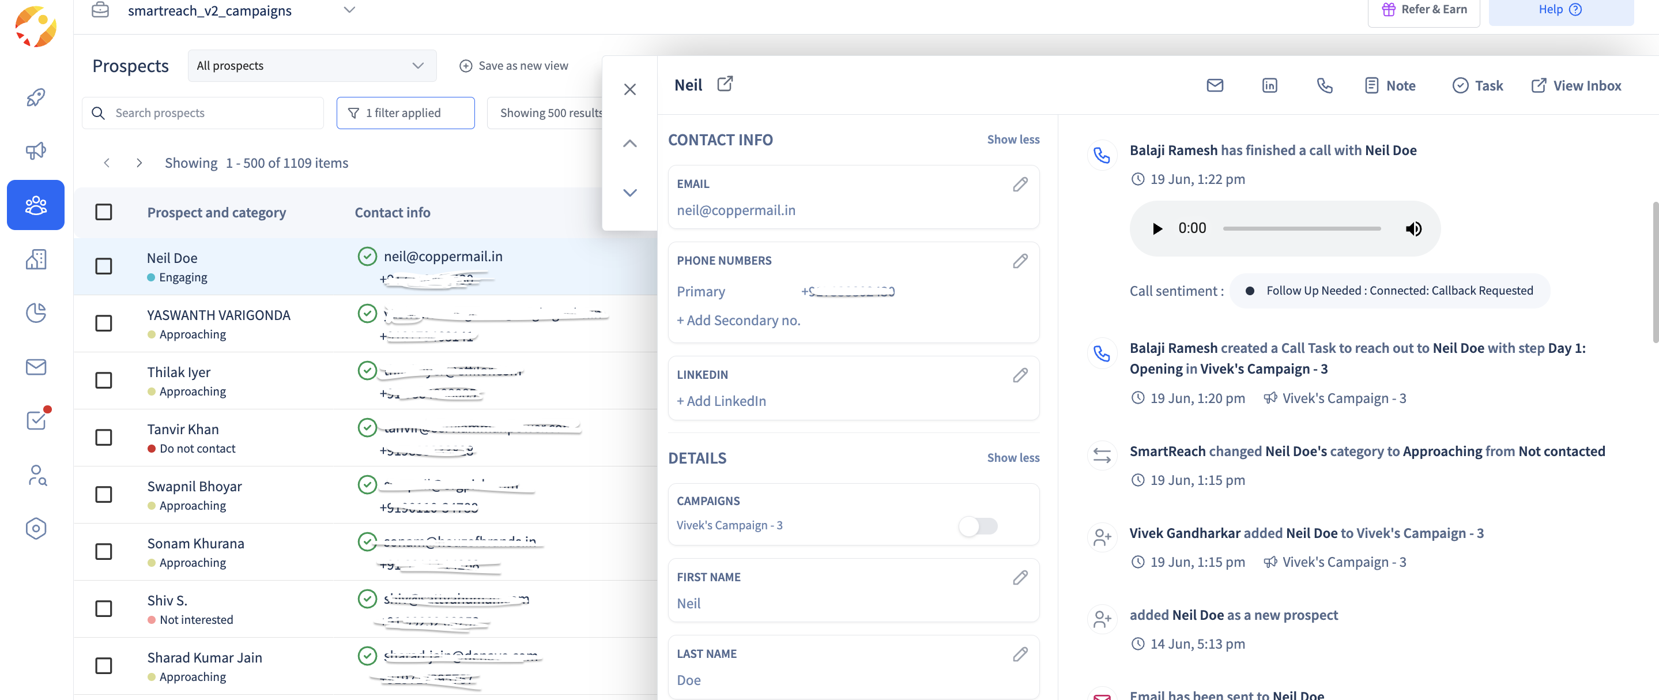Select all prospects header checkbox
1659x700 pixels.
pos(104,212)
